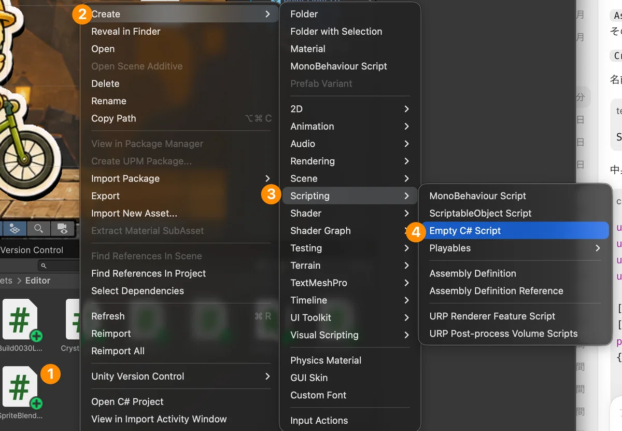This screenshot has width=622, height=431.
Task: Select the SpriteBlend script file icon
Action: point(21,388)
